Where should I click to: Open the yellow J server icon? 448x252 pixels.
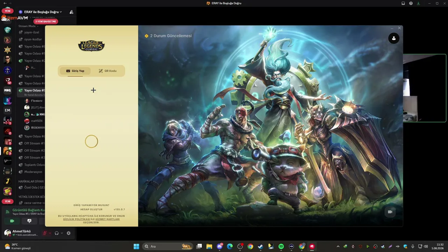click(7, 181)
